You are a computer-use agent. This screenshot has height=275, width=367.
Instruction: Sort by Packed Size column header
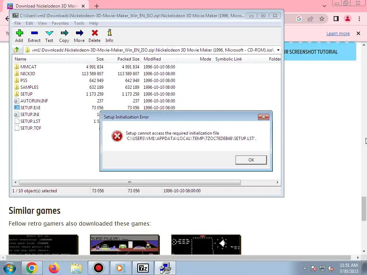click(x=123, y=59)
